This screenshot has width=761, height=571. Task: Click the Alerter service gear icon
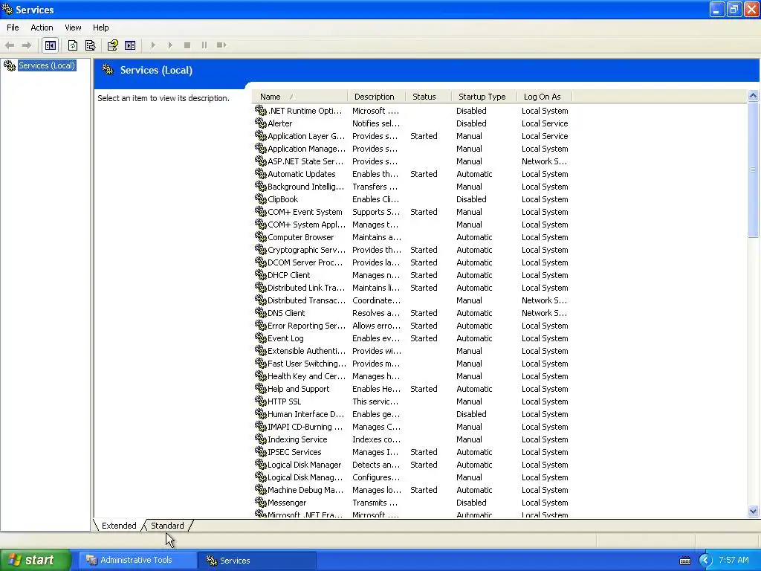(x=261, y=123)
